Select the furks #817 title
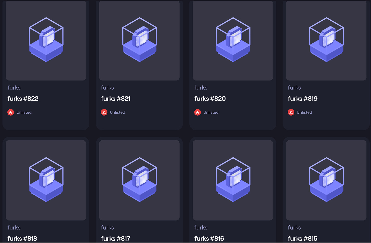The height and width of the screenshot is (243, 371). point(116,238)
